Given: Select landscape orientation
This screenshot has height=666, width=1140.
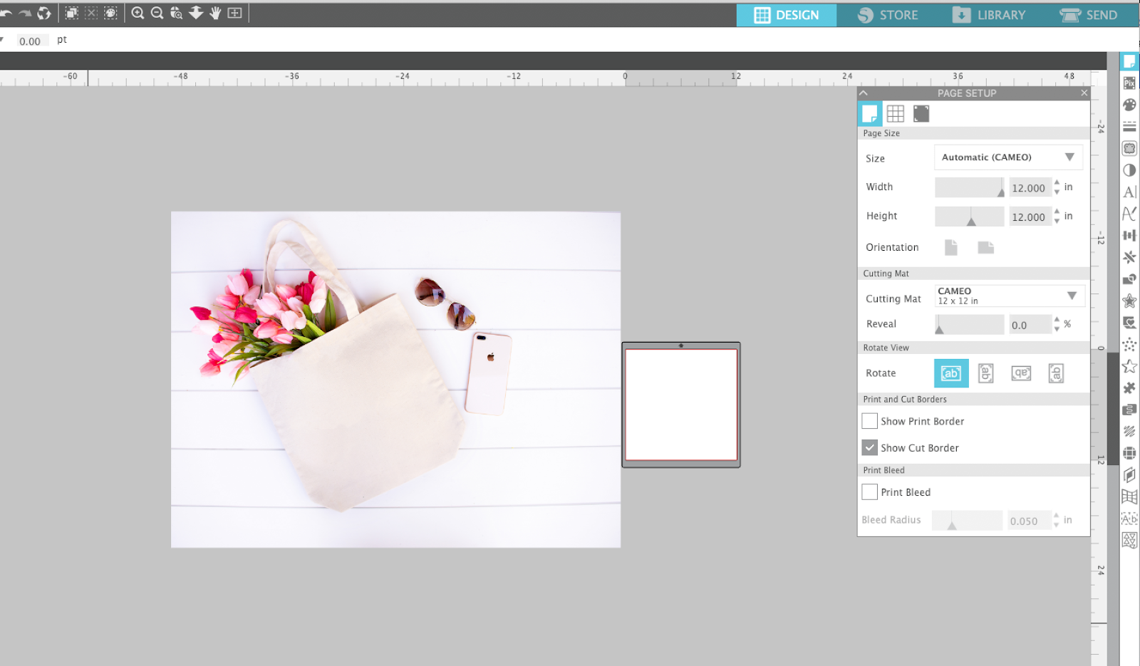Looking at the screenshot, I should coord(986,246).
